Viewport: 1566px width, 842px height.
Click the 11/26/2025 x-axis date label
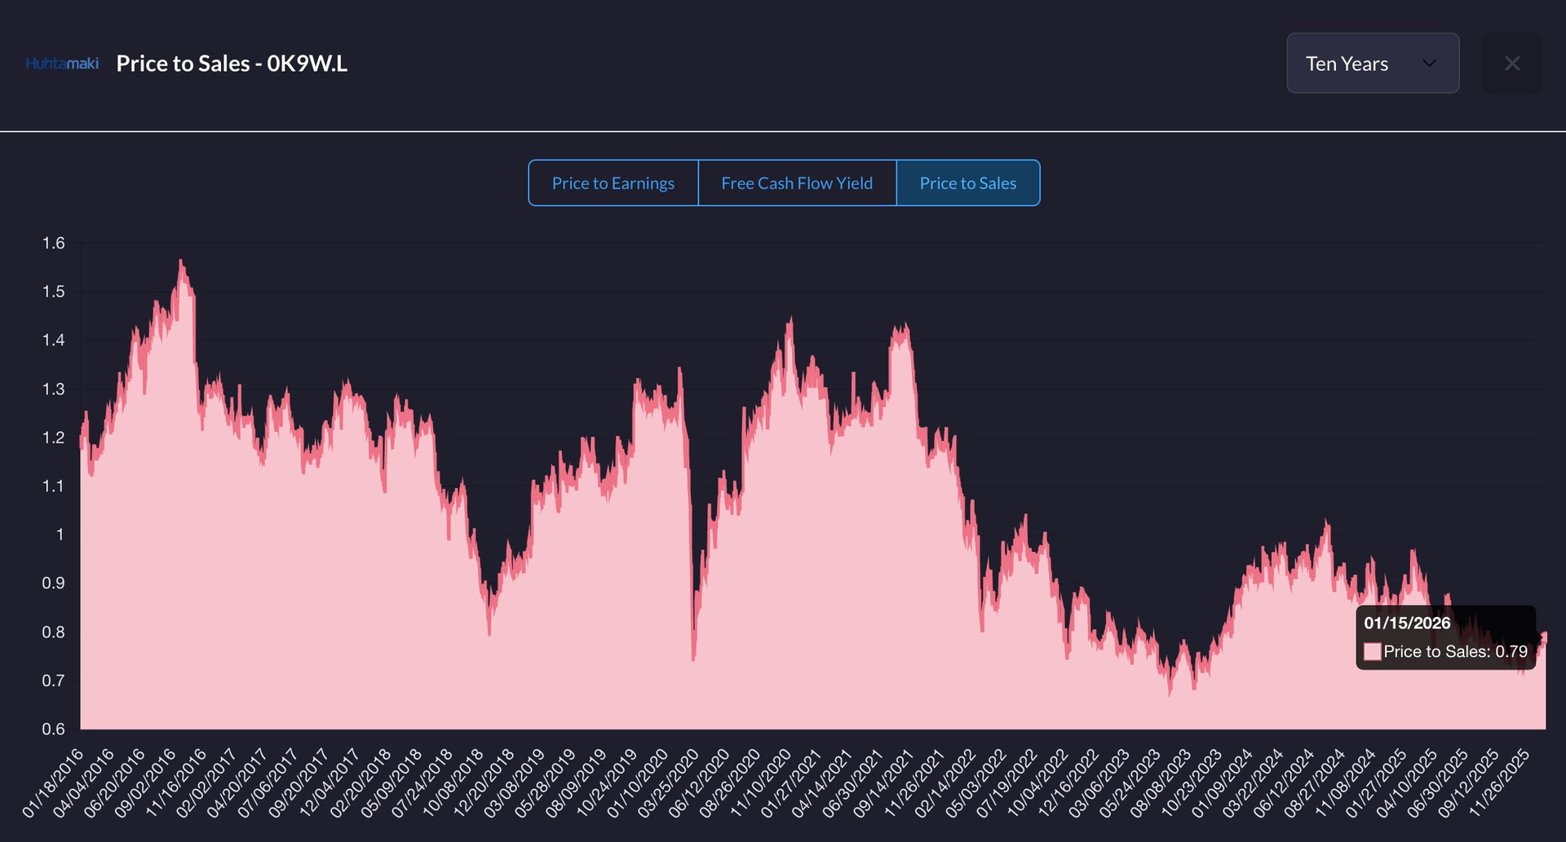click(x=1499, y=783)
